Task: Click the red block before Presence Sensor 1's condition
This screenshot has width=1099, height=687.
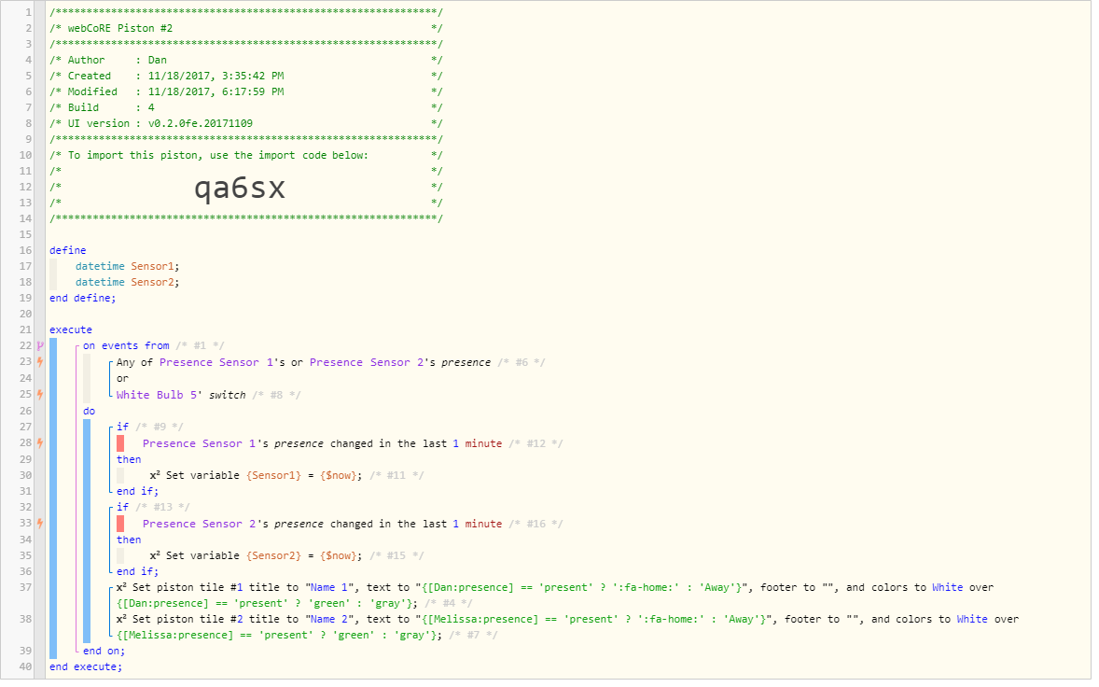Action: click(x=120, y=443)
